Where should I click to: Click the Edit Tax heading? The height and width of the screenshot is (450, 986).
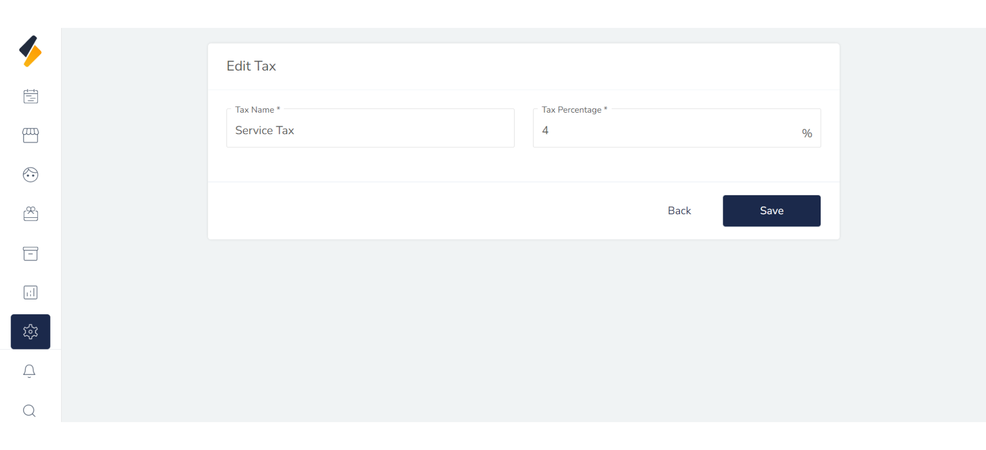coord(251,66)
